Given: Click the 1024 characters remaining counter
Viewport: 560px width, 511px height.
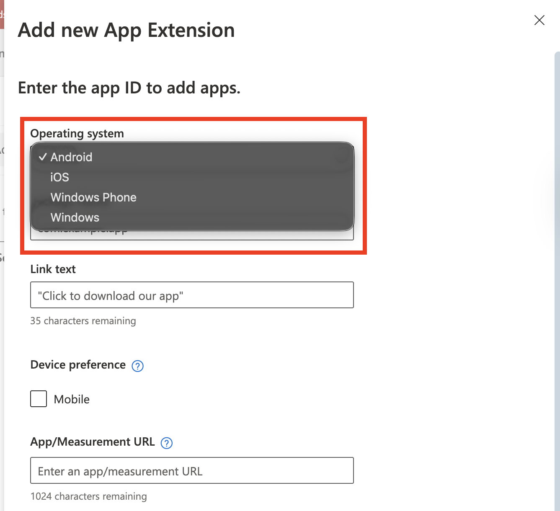Looking at the screenshot, I should (x=89, y=496).
